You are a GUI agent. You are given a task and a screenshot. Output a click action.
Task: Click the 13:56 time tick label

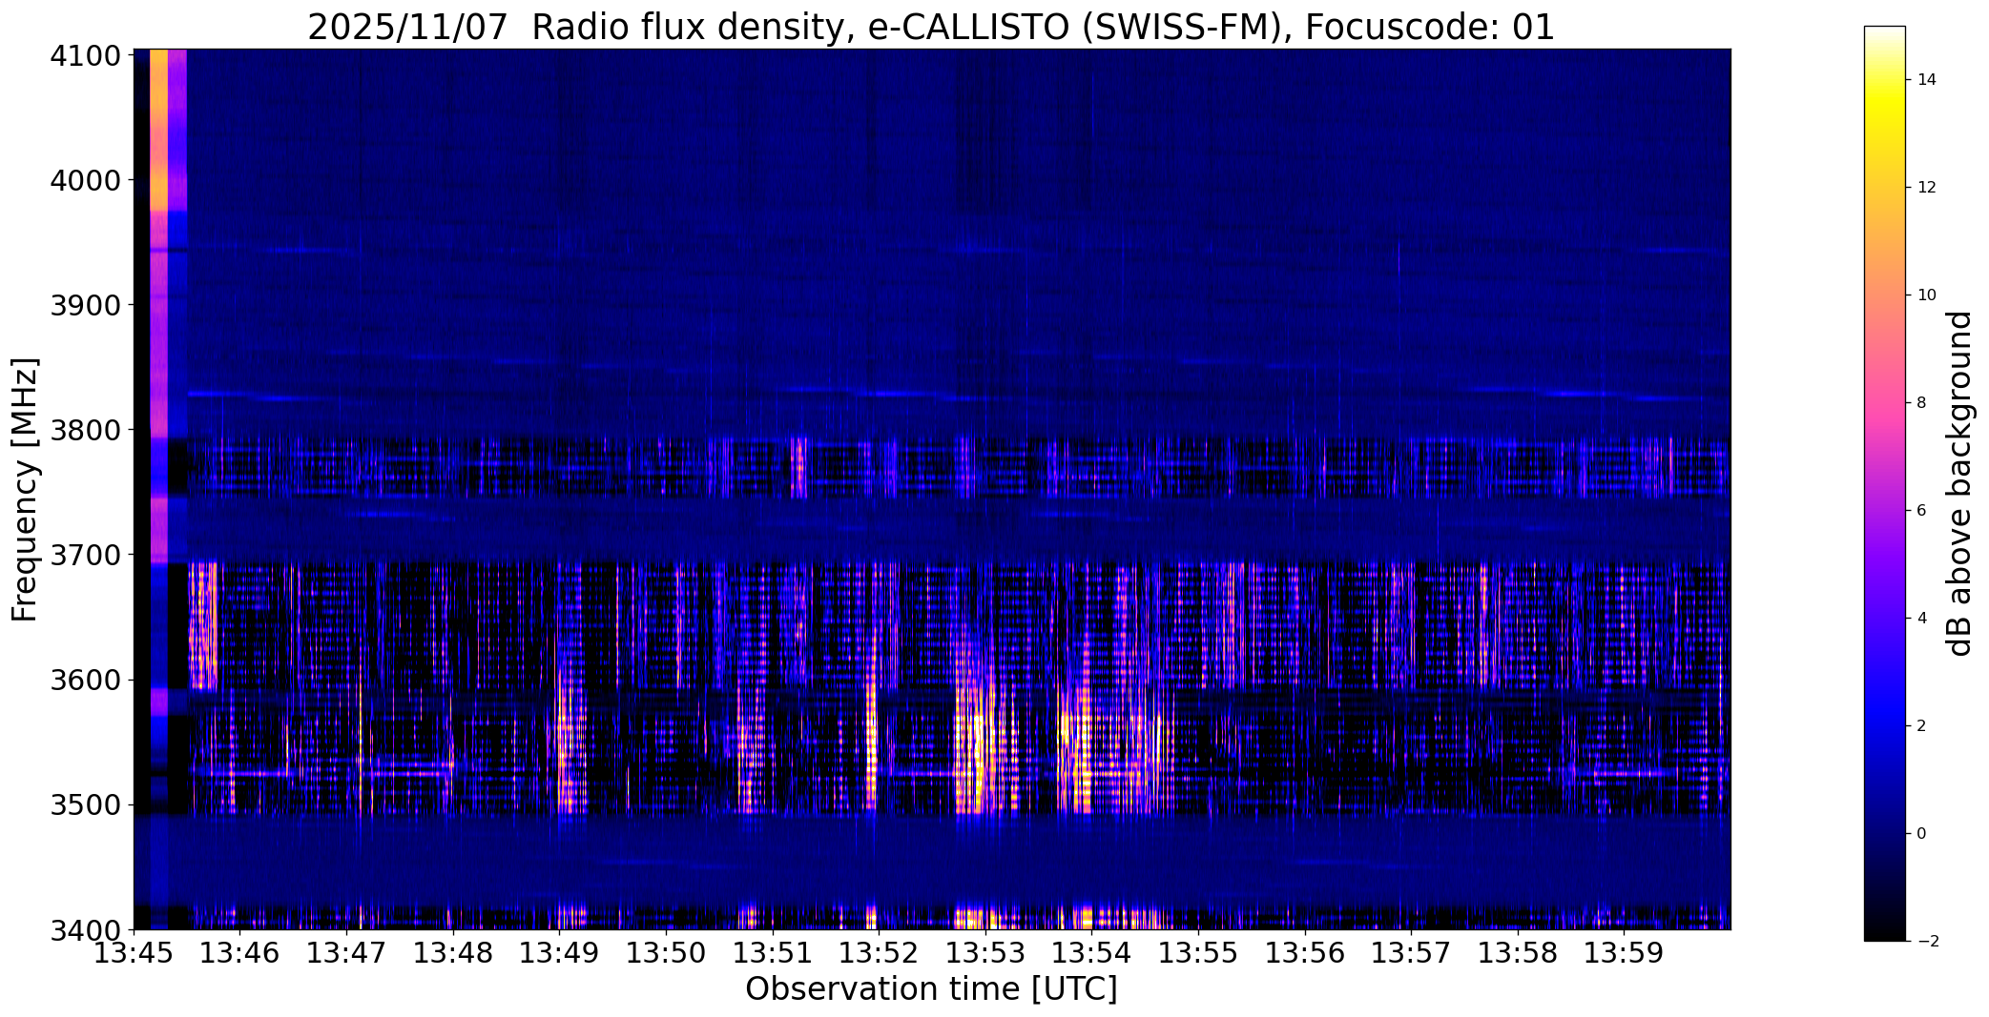click(1305, 953)
